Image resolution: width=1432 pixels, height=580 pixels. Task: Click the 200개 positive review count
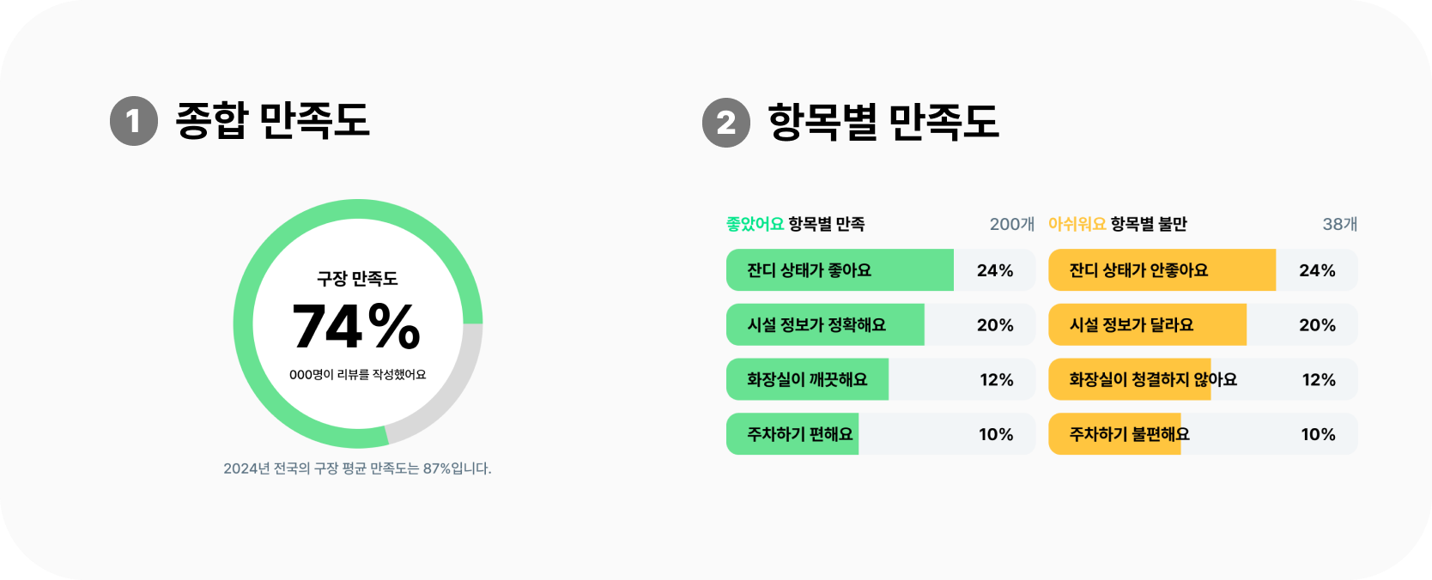click(x=1012, y=224)
